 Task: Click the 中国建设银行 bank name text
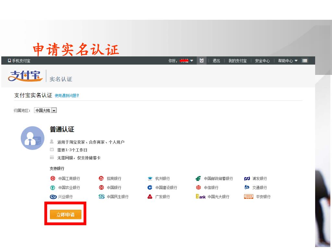click(x=166, y=188)
